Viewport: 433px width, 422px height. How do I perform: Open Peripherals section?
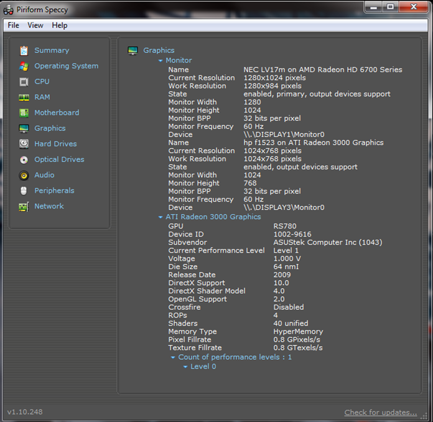pos(54,190)
